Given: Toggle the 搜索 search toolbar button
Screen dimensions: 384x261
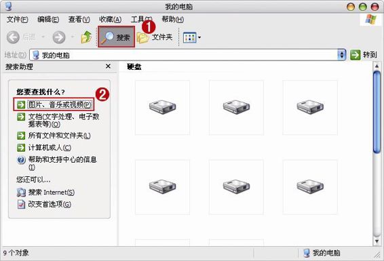Looking at the screenshot, I should tap(116, 37).
